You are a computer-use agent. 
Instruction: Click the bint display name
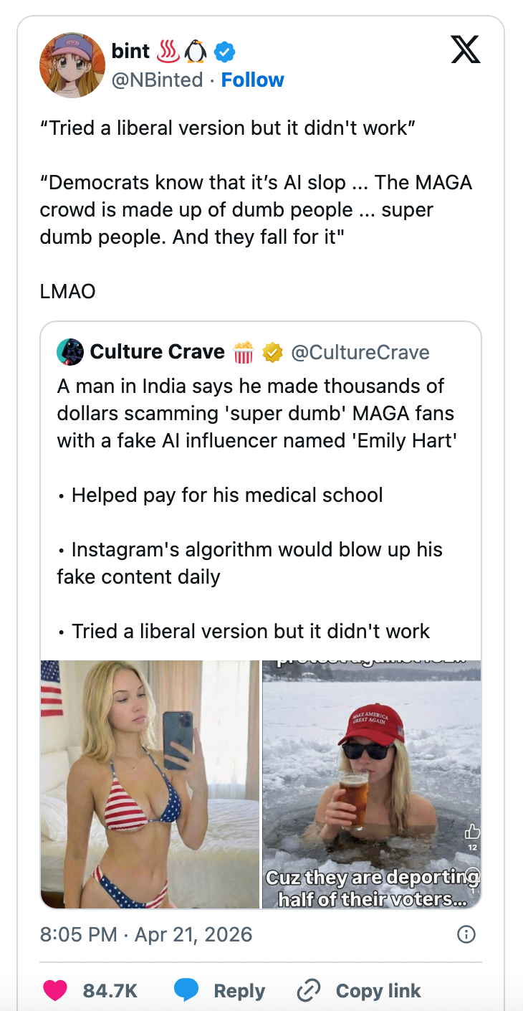point(131,52)
